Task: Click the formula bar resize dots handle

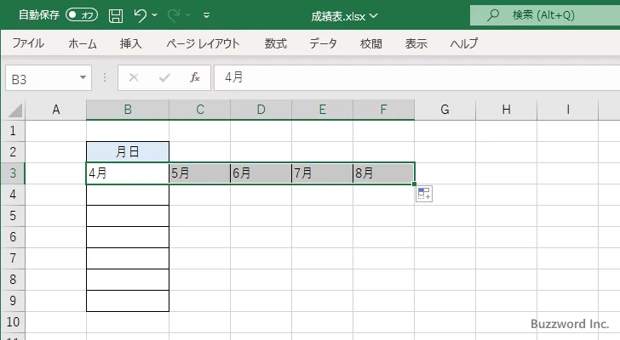Action: (105, 77)
